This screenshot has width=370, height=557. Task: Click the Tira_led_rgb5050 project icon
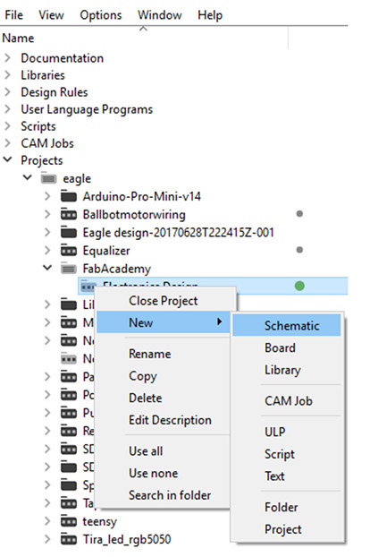69,539
